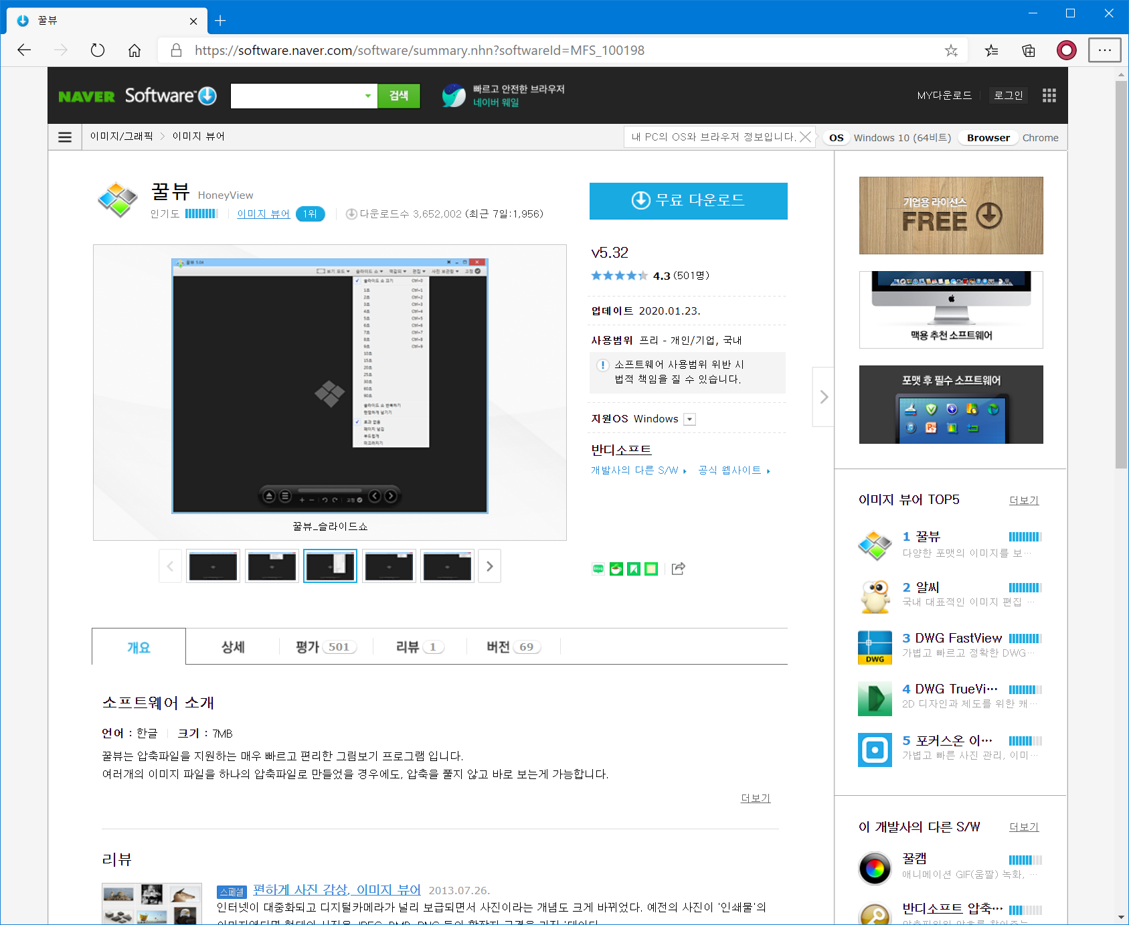This screenshot has height=925, width=1129.
Task: Expand the 지원OS Windows dropdown
Action: pyautogui.click(x=690, y=419)
